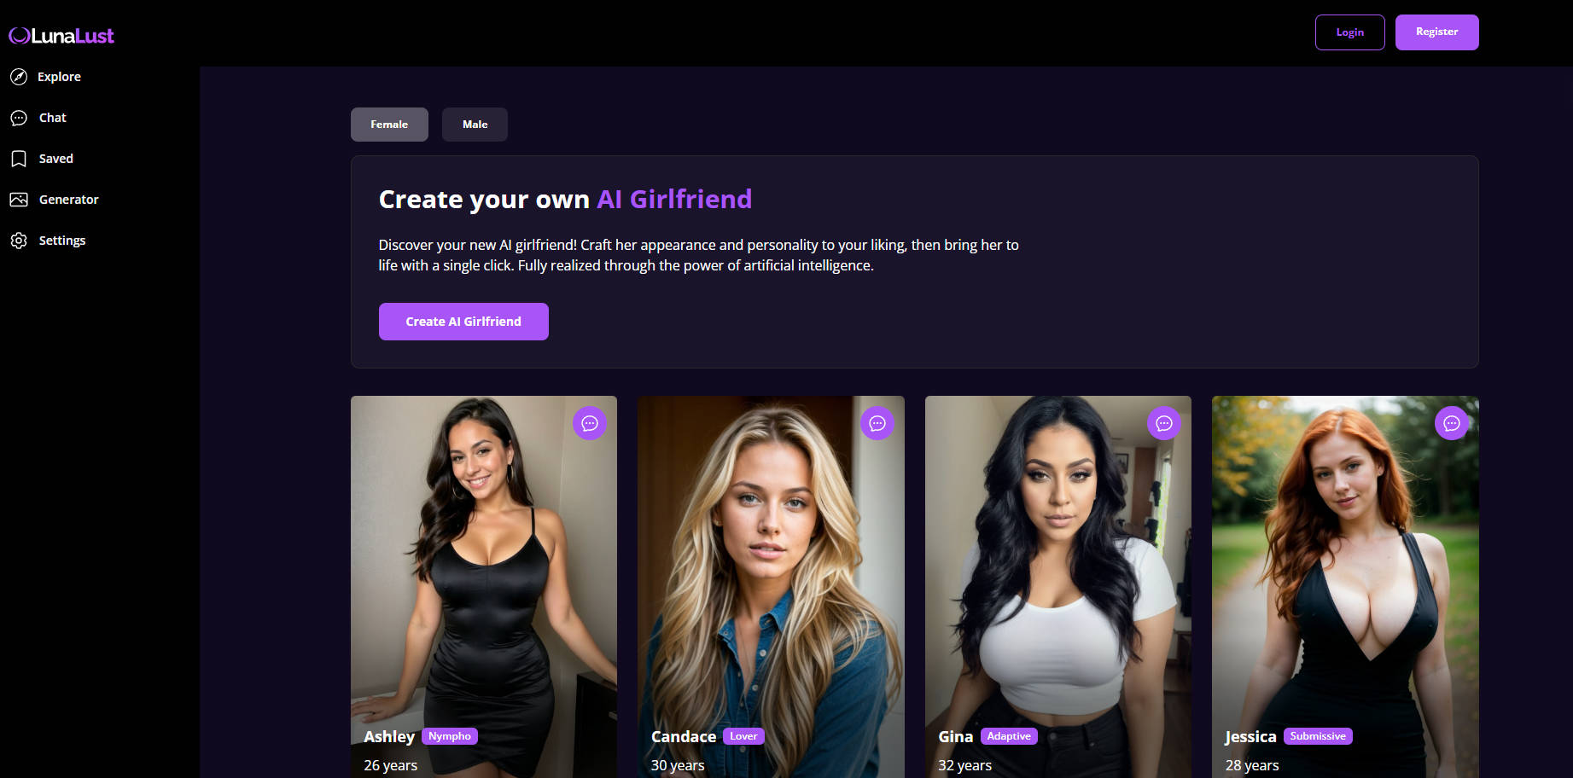Viewport: 1573px width, 778px height.
Task: Select the Adaptive tag on Gina
Action: point(1009,736)
